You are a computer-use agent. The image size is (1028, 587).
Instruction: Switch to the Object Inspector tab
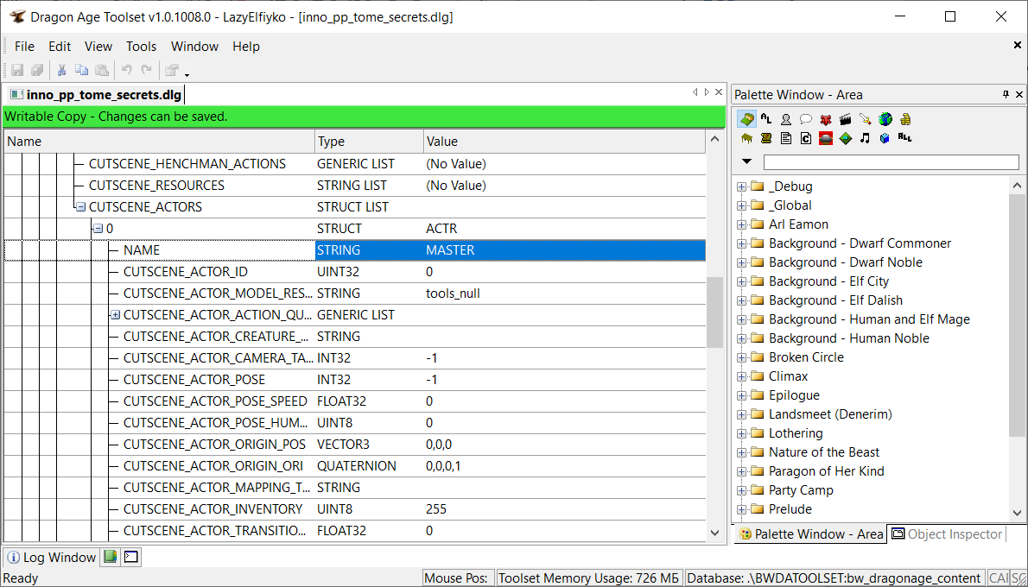(x=947, y=534)
